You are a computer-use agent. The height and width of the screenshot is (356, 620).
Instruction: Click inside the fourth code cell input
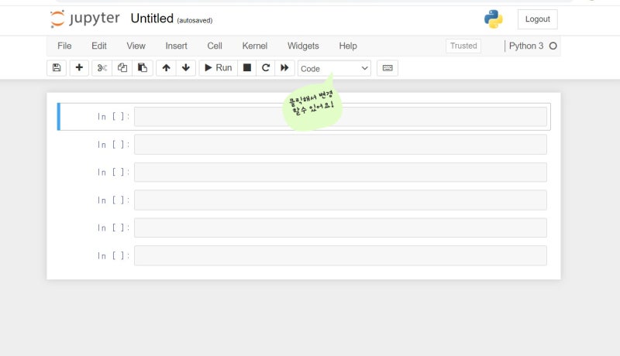point(340,200)
